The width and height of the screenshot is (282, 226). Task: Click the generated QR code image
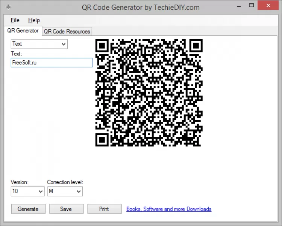[149, 93]
